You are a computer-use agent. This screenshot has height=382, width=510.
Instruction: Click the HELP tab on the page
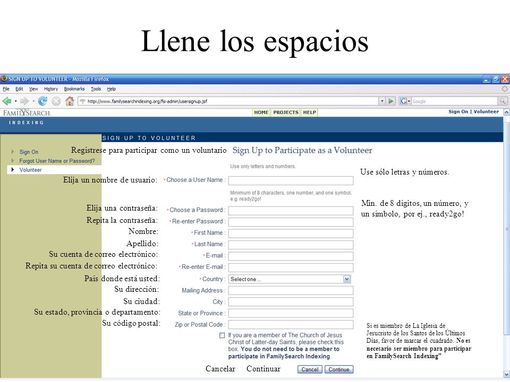click(x=309, y=112)
